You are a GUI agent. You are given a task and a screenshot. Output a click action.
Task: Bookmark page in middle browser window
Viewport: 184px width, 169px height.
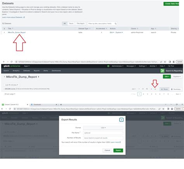(x=165, y=62)
